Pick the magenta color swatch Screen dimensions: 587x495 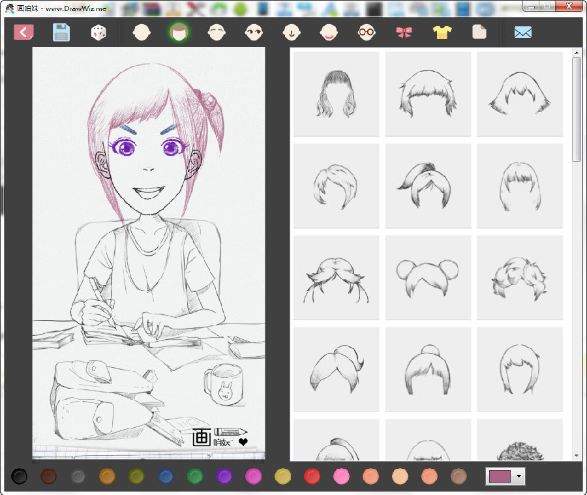[x=254, y=476]
